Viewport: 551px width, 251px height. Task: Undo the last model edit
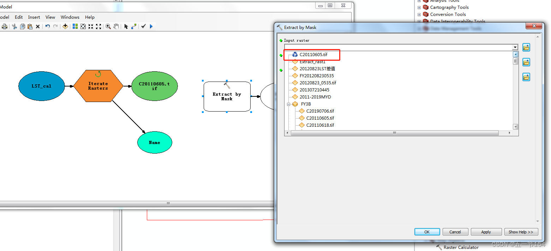(48, 26)
